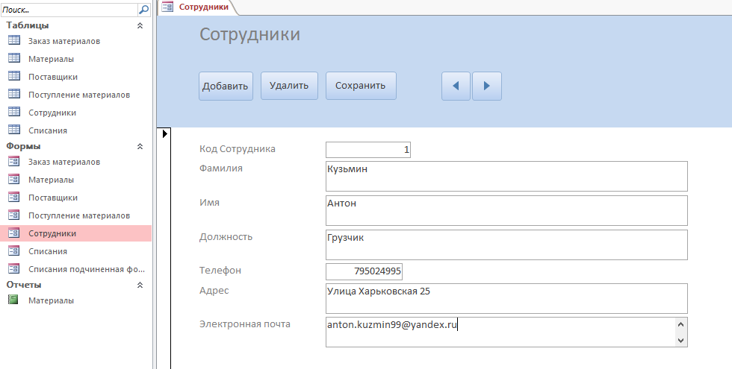Click the form icon beside Списания under Формы
This screenshot has height=369, width=732.
click(14, 250)
